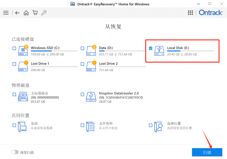227x159 pixels.
Task: Select the Windows-SSD (C:) label
Action: click(x=45, y=48)
